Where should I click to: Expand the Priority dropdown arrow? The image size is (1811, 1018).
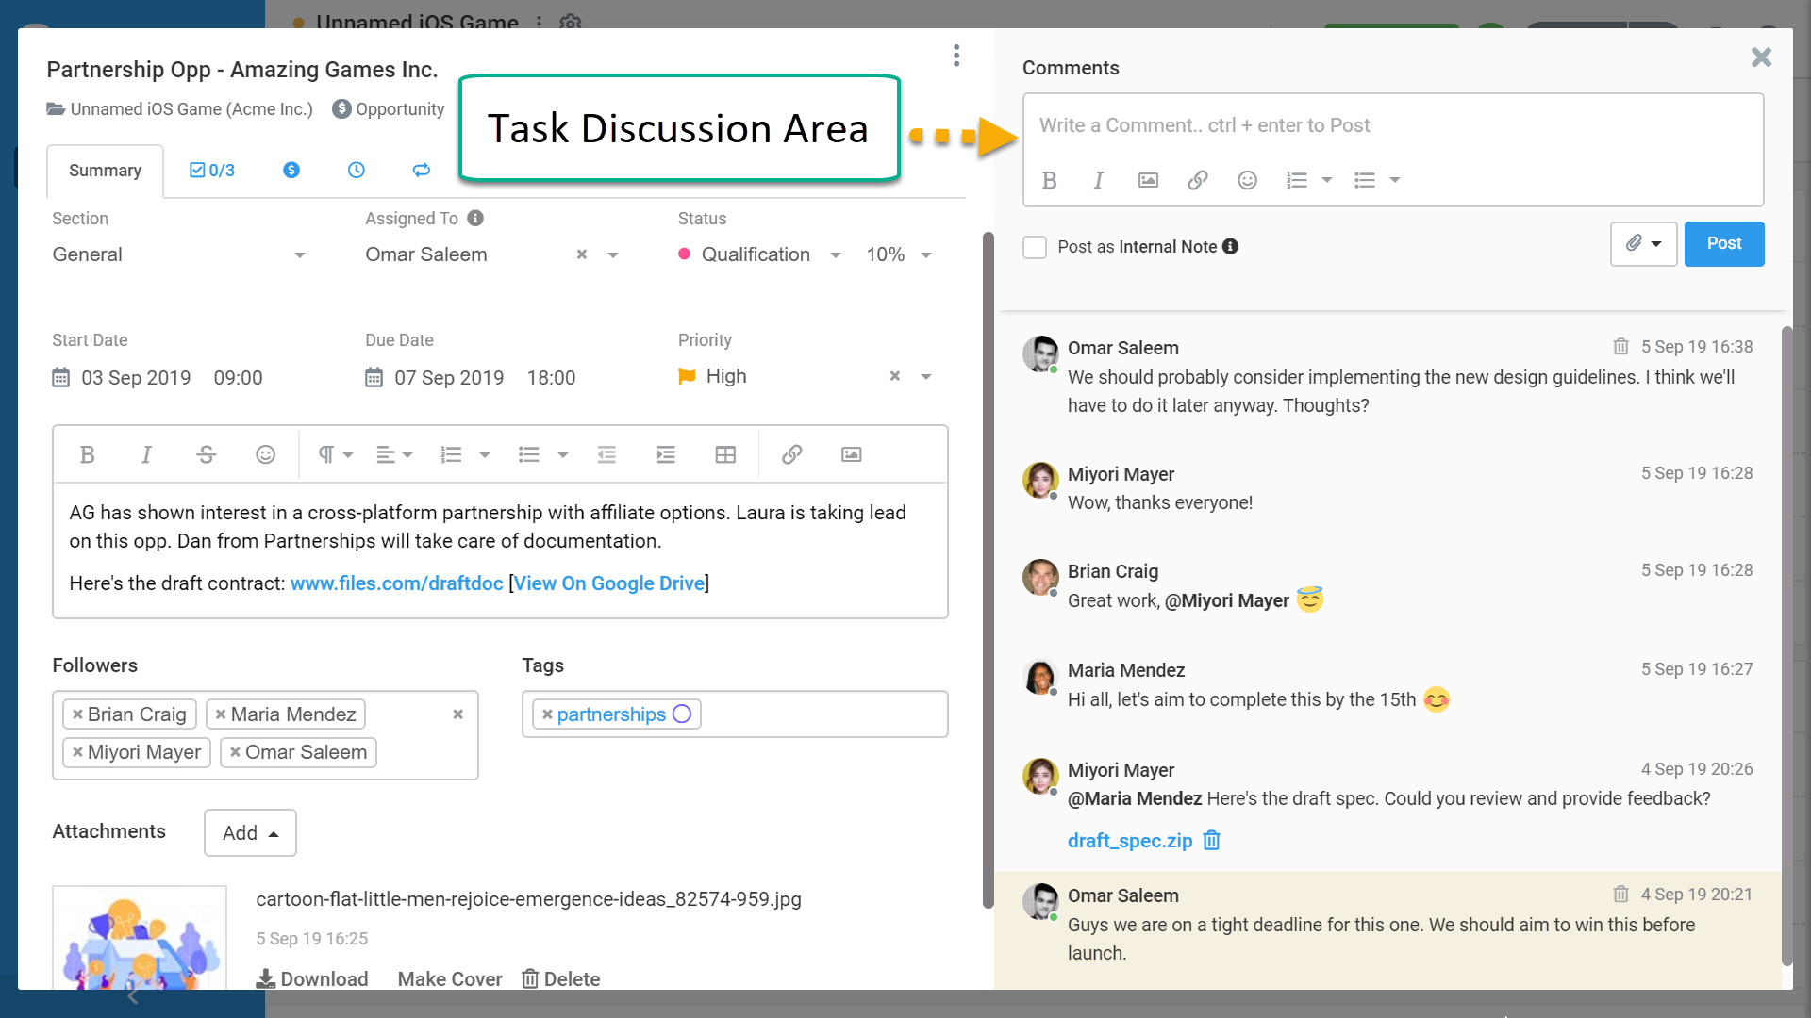[x=926, y=377]
